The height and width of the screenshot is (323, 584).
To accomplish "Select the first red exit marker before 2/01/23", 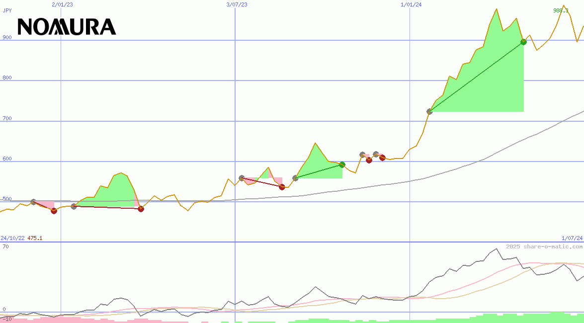I will tap(54, 211).
